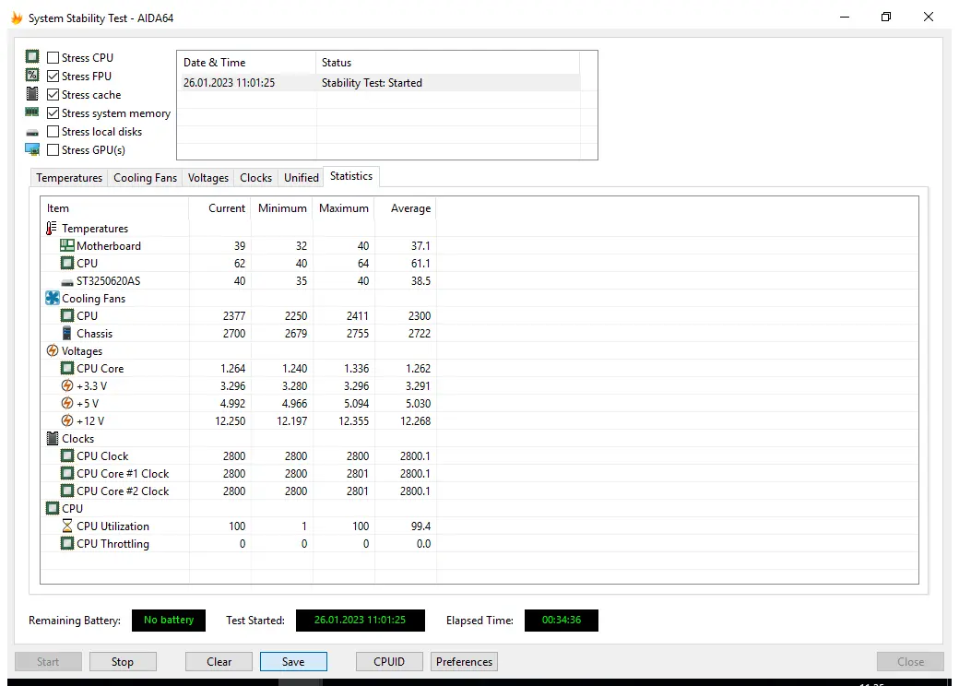This screenshot has height=686, width=959.
Task: Switch to the Temperatures tab
Action: (69, 178)
